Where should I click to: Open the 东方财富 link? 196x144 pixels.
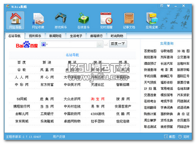(47, 85)
